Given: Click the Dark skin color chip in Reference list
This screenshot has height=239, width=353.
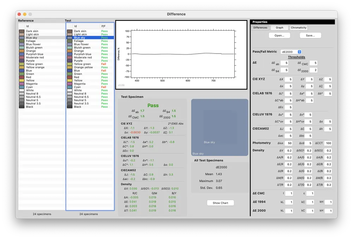Looking at the screenshot, I should coord(21,31).
